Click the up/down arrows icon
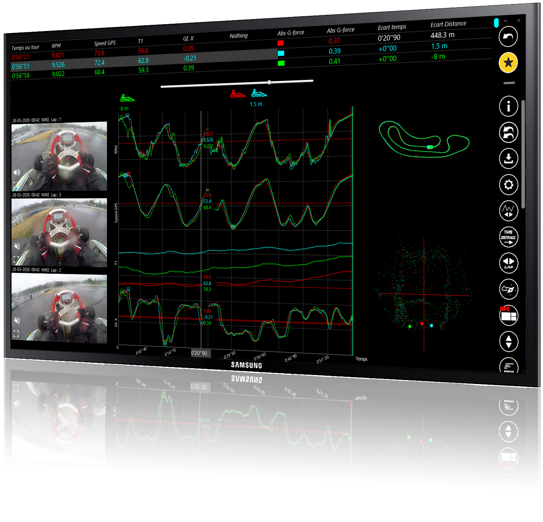 508,342
